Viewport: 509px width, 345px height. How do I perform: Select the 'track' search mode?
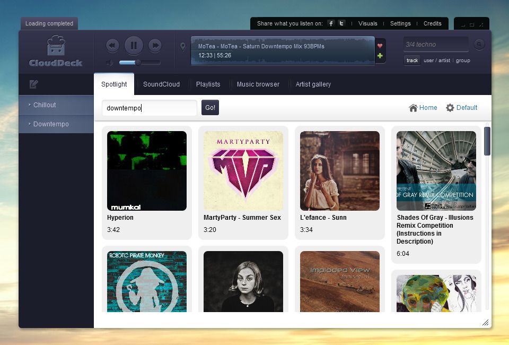click(x=412, y=61)
